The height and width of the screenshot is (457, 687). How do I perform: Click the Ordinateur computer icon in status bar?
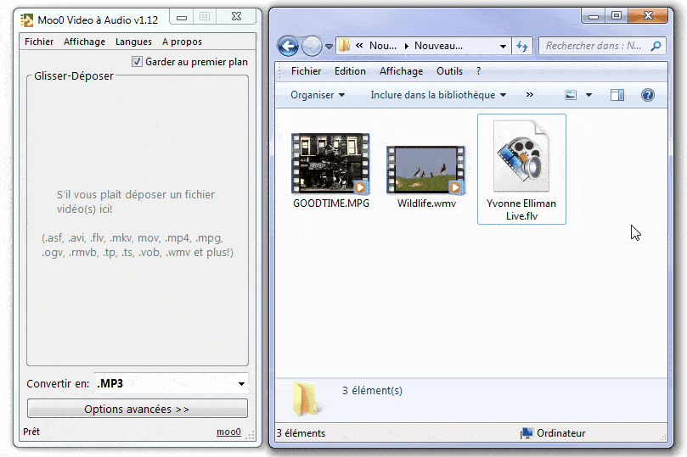527,433
